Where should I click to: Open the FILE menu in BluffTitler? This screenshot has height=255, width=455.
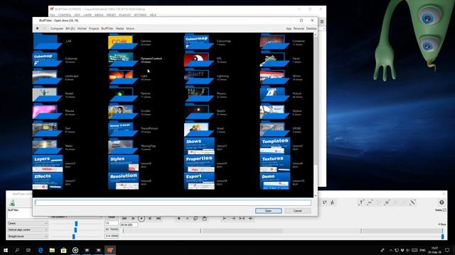click(52, 15)
